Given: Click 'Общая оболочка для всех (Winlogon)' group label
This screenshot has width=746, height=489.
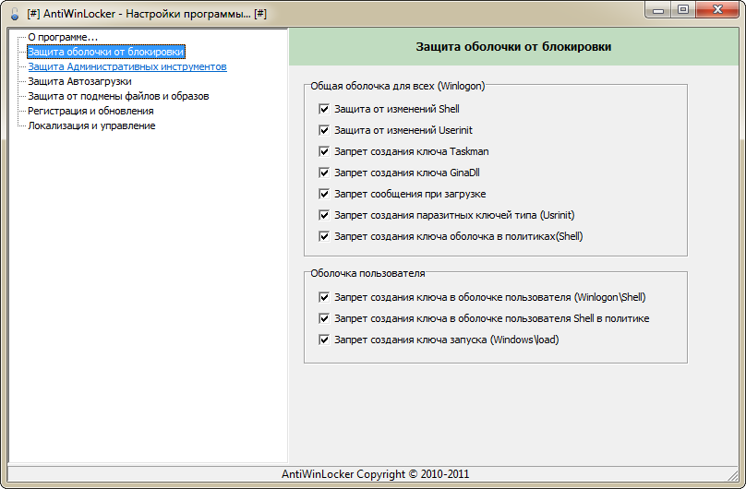Looking at the screenshot, I should pyautogui.click(x=398, y=86).
